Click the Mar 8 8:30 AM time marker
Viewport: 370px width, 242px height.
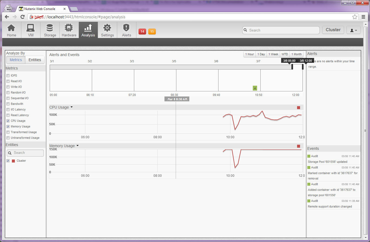[177, 99]
